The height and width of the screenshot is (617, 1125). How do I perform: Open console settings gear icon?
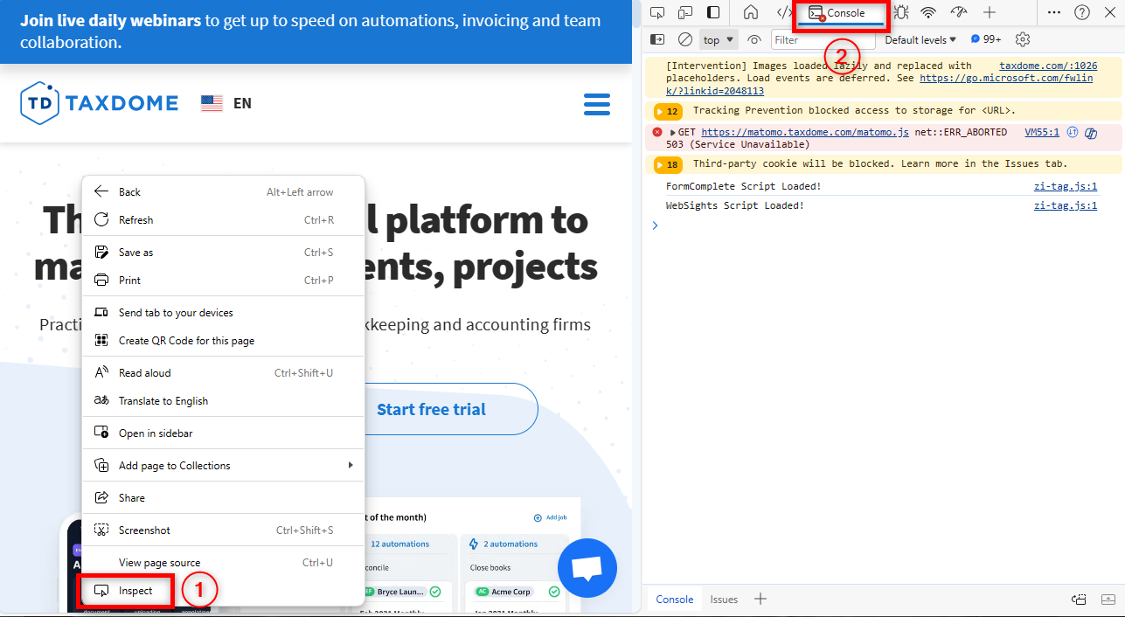point(1023,39)
